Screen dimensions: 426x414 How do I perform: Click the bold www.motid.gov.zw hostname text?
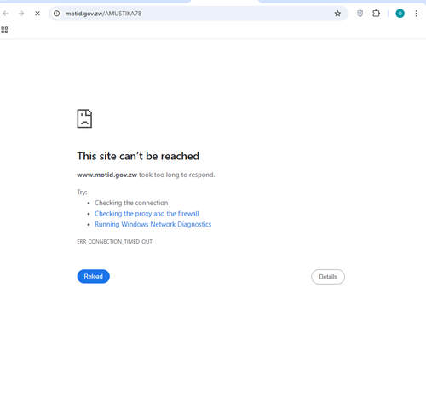click(x=106, y=175)
